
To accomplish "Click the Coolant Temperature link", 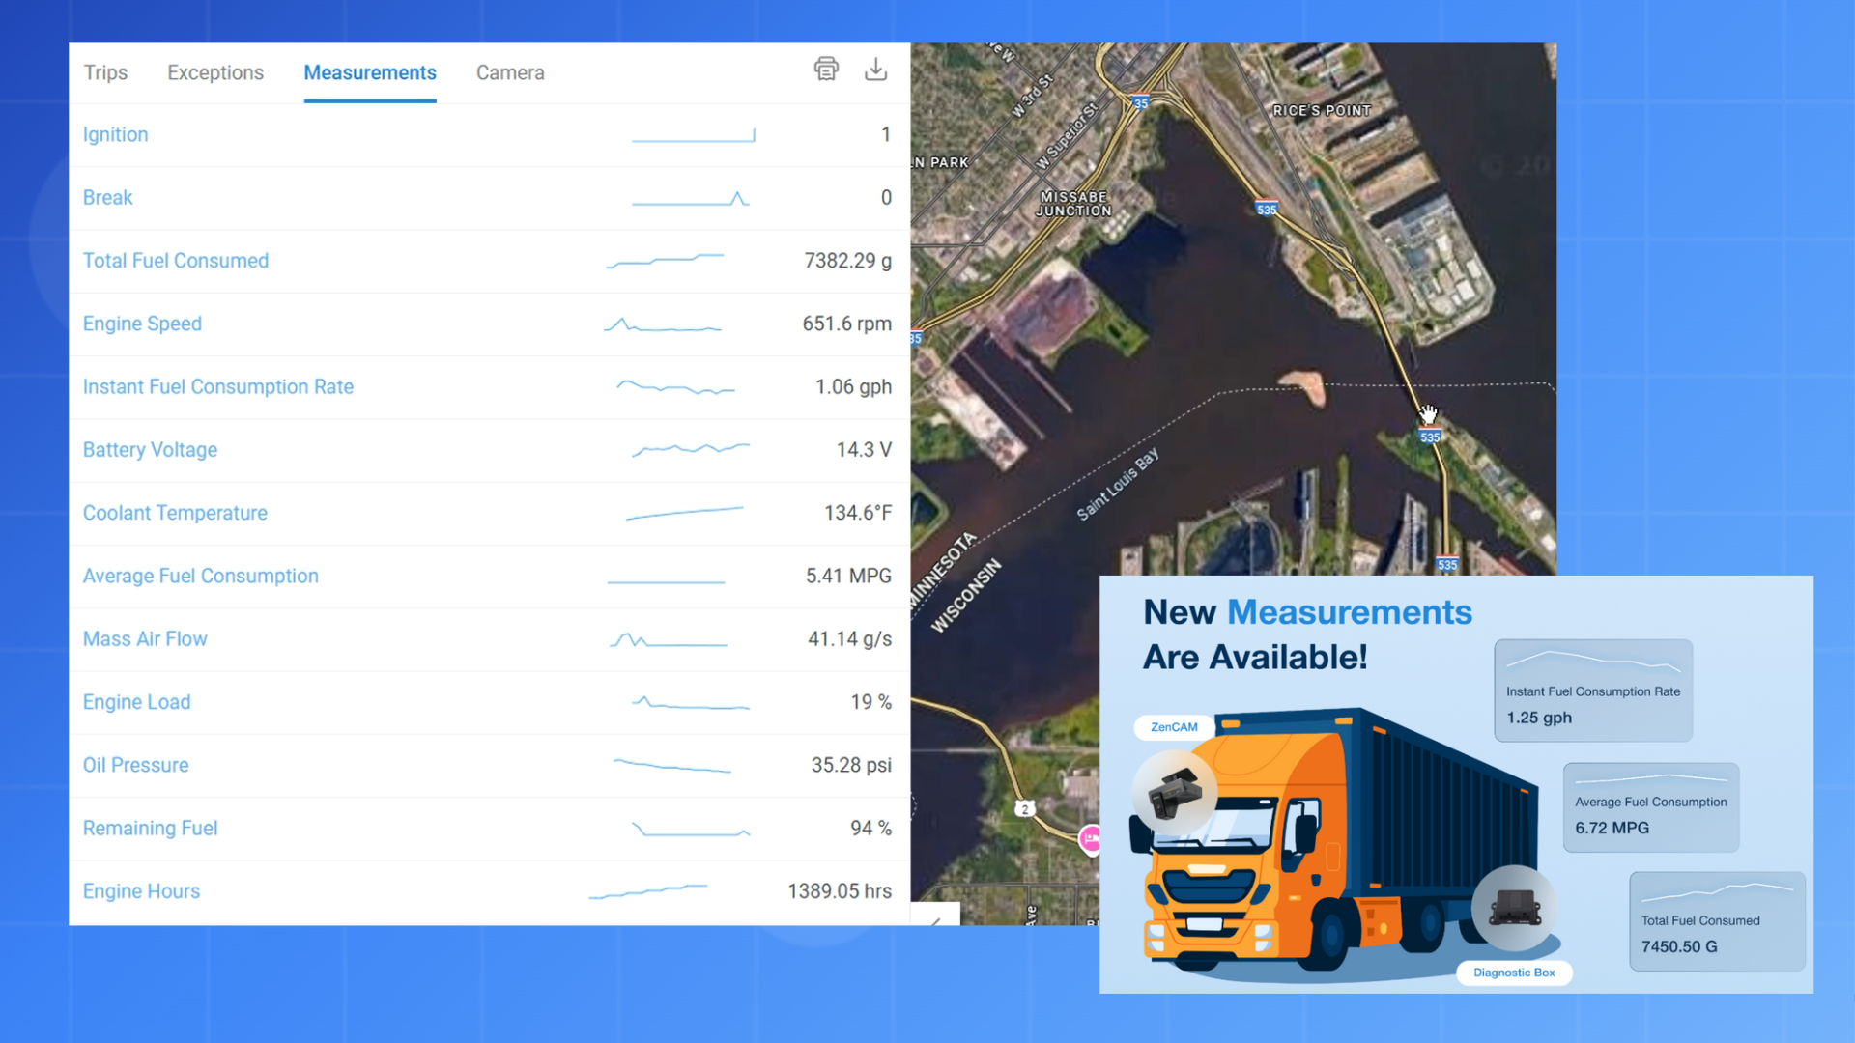I will pyautogui.click(x=175, y=513).
